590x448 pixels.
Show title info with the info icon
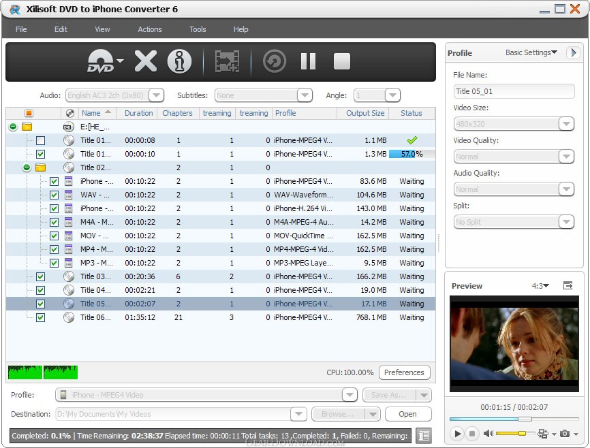[179, 61]
